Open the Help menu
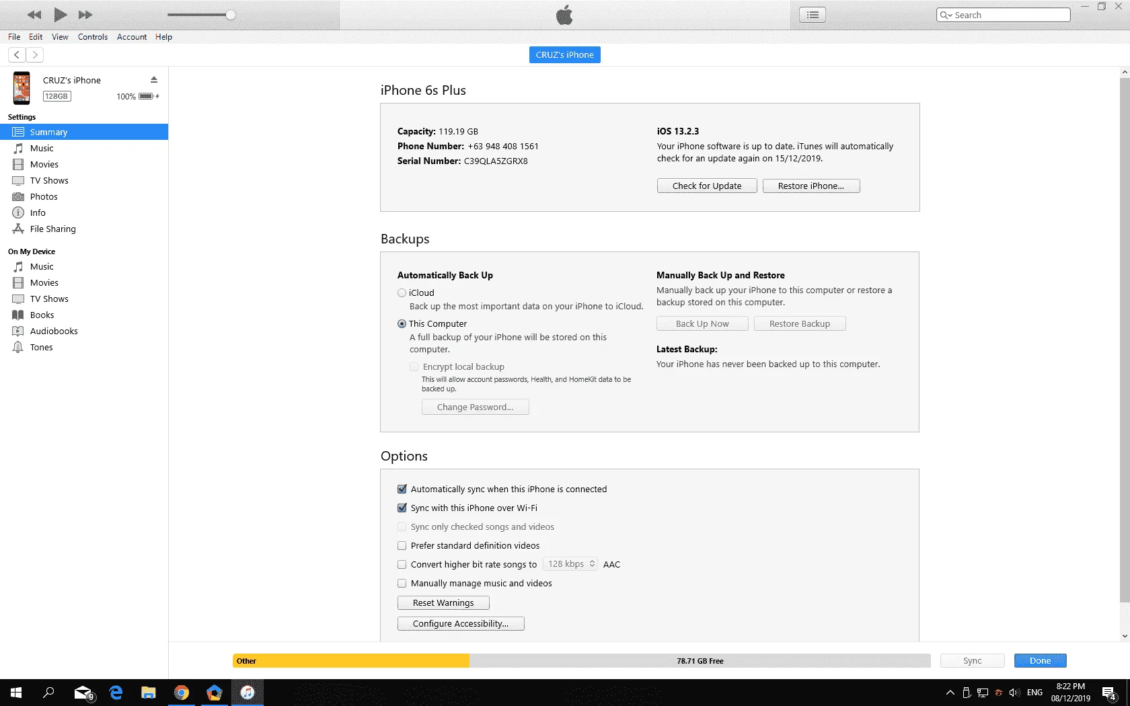 [163, 37]
